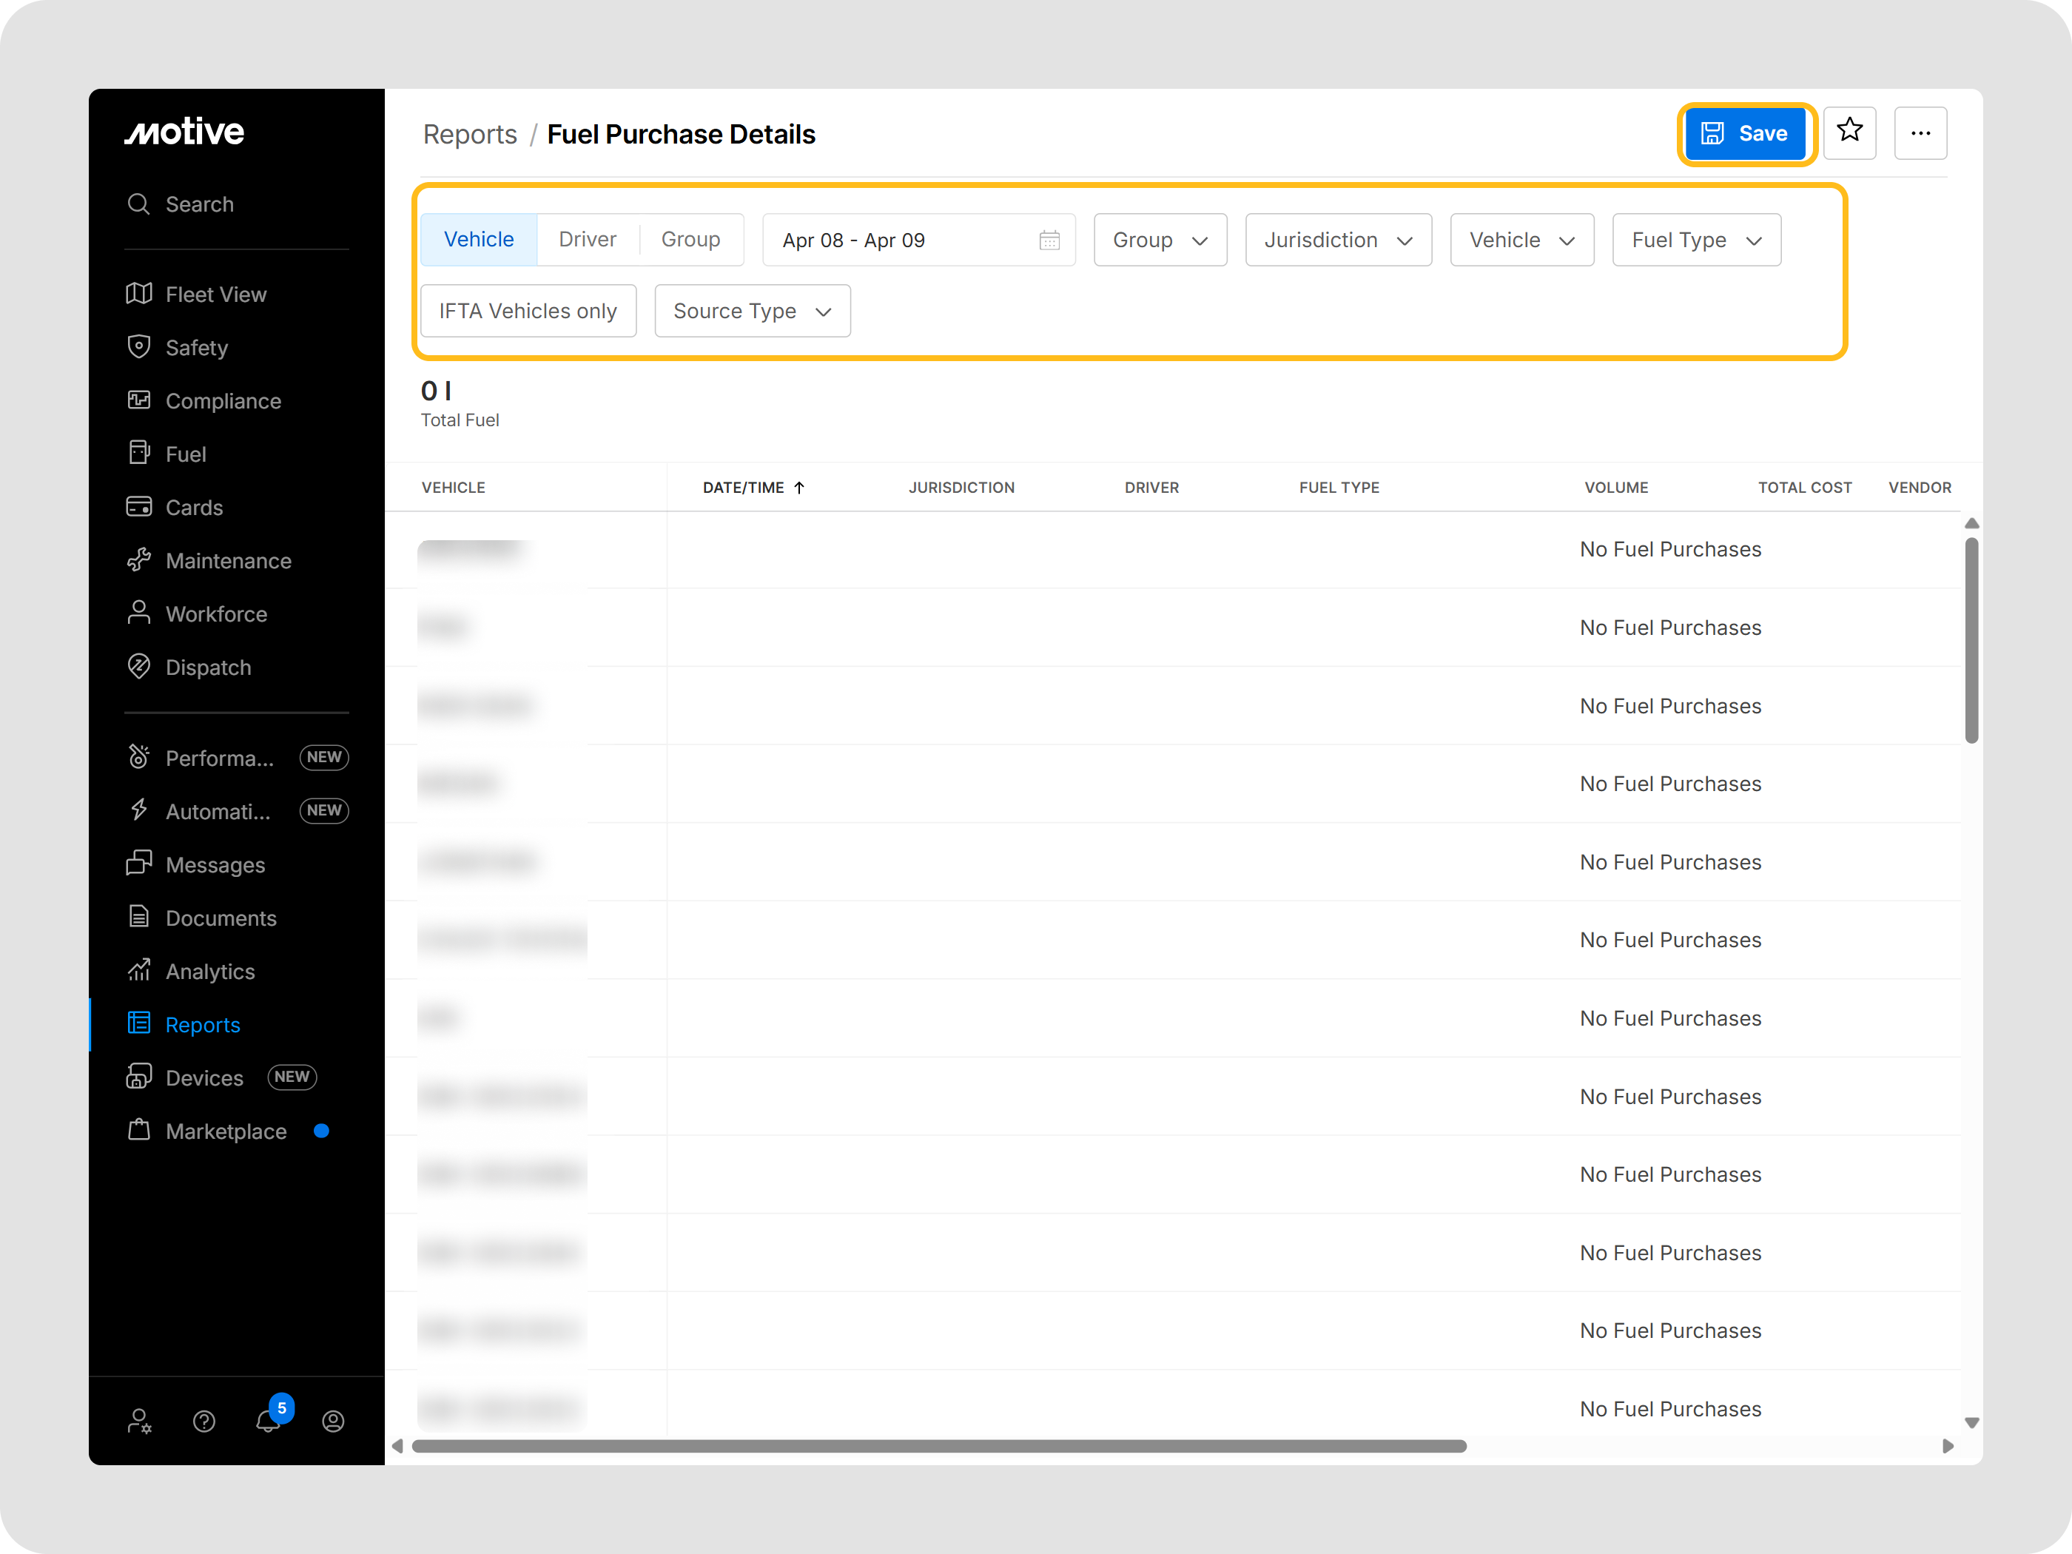Open the Fuel Type dropdown
Image resolution: width=2072 pixels, height=1554 pixels.
point(1695,240)
